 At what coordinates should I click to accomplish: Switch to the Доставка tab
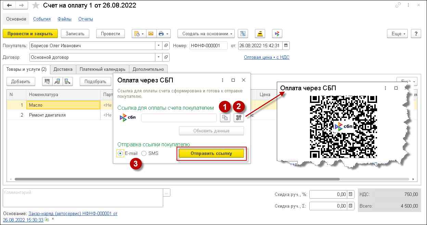pyautogui.click(x=63, y=69)
